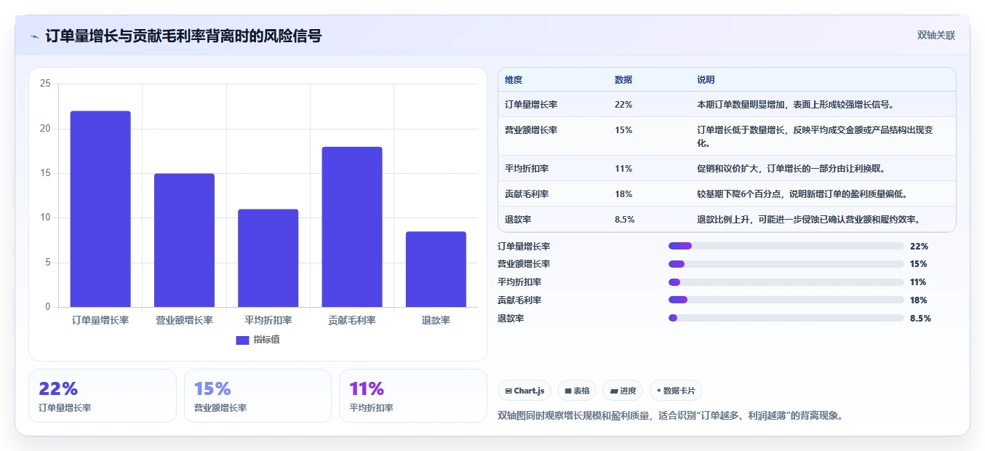Click the 订单量增长率 progress bar showing 22%
The height and width of the screenshot is (451, 985).
786,246
